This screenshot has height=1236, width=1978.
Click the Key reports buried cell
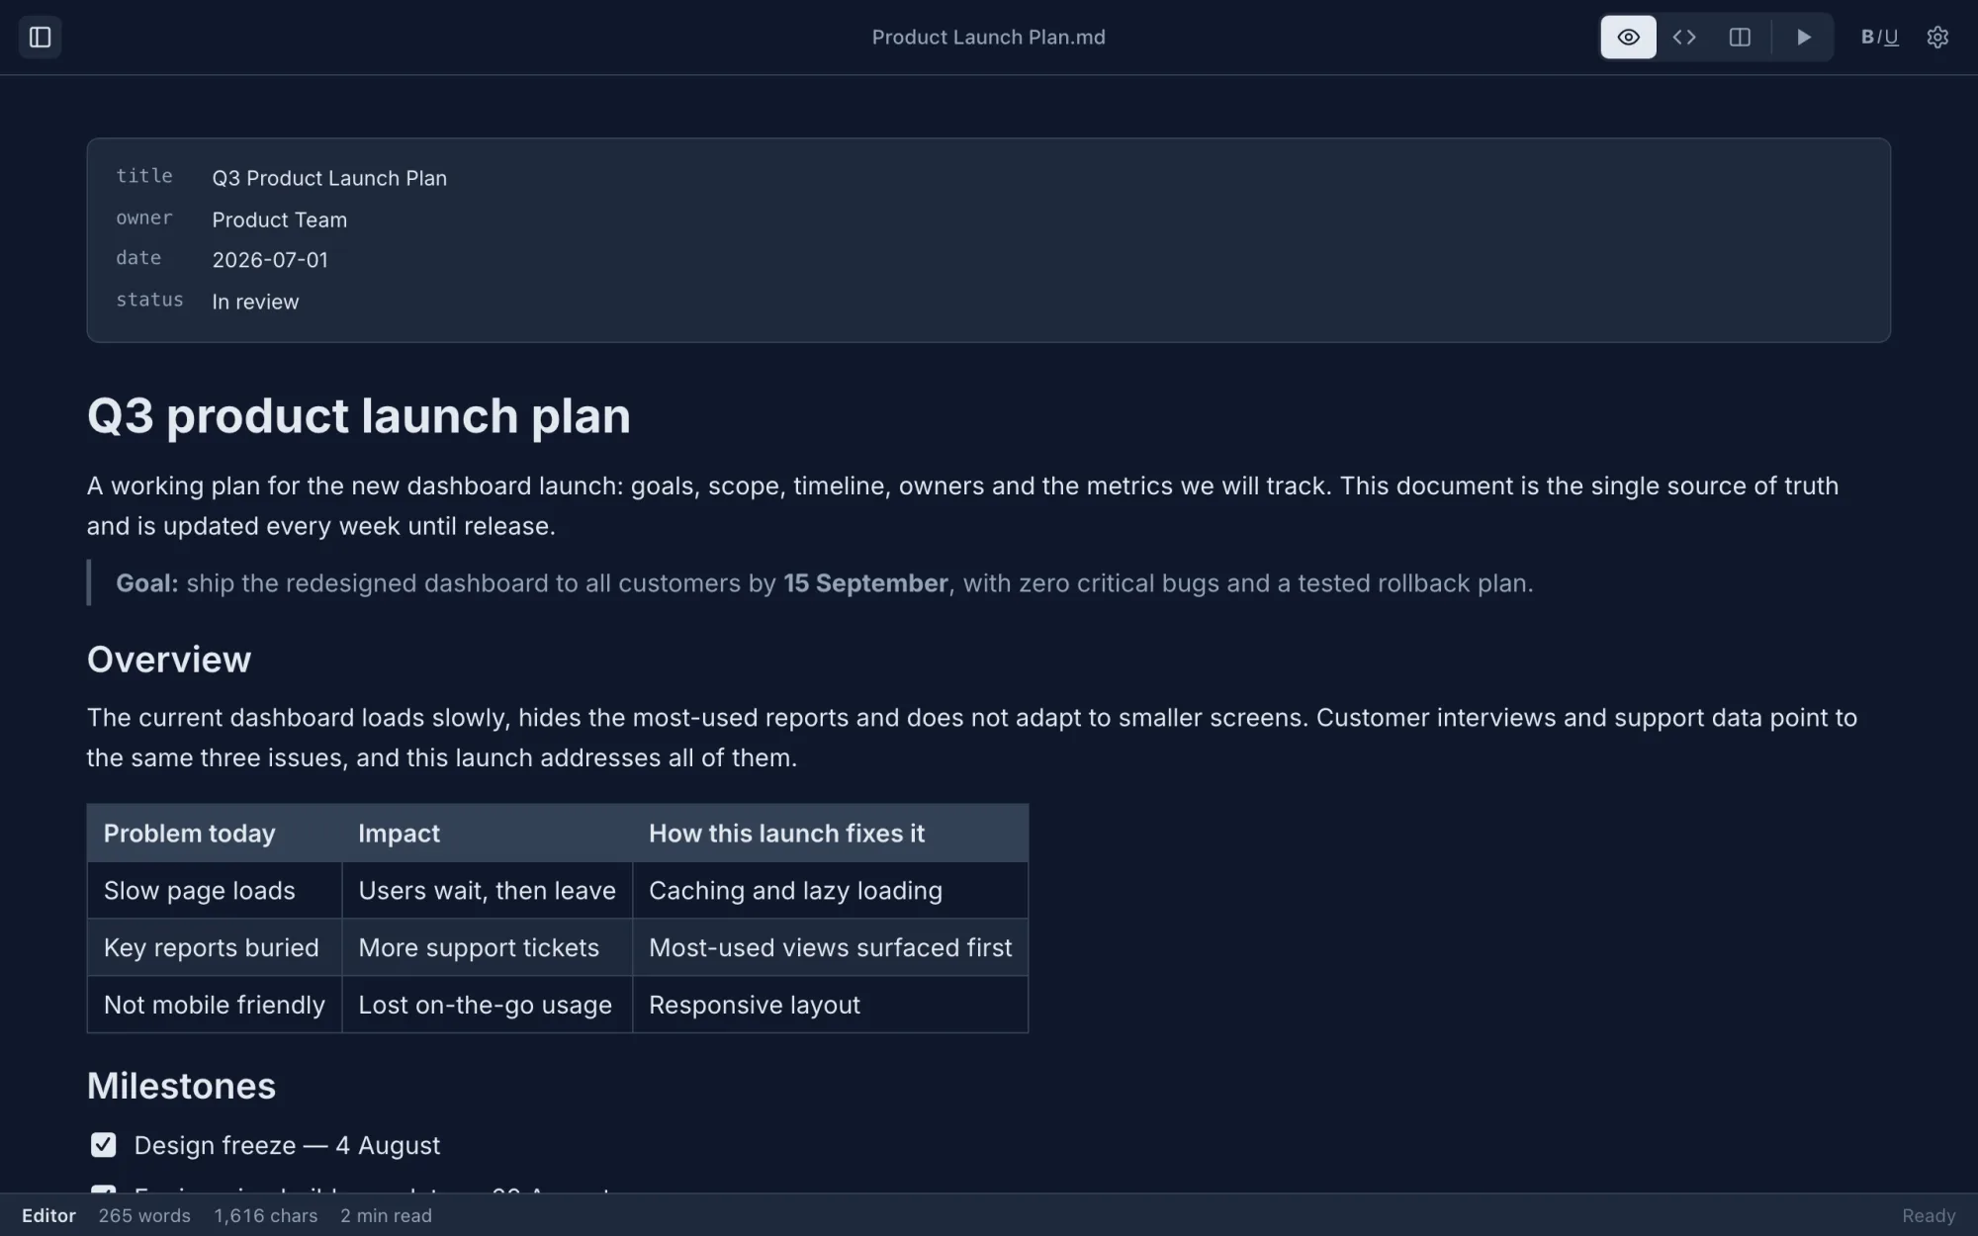click(215, 947)
